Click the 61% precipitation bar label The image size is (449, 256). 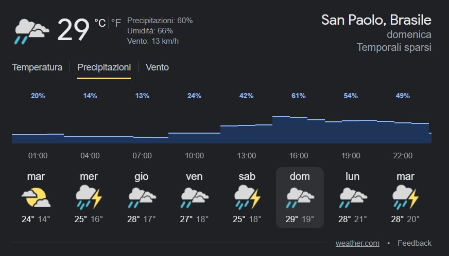tap(299, 96)
